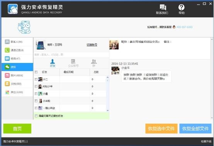214x146 pixels.
Task: Select the 其它(3200) others sidebar icon
Action: pos(7,92)
